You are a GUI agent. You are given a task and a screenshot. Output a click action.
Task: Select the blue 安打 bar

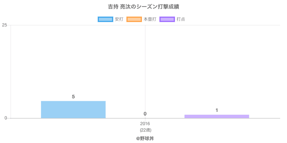(73, 109)
